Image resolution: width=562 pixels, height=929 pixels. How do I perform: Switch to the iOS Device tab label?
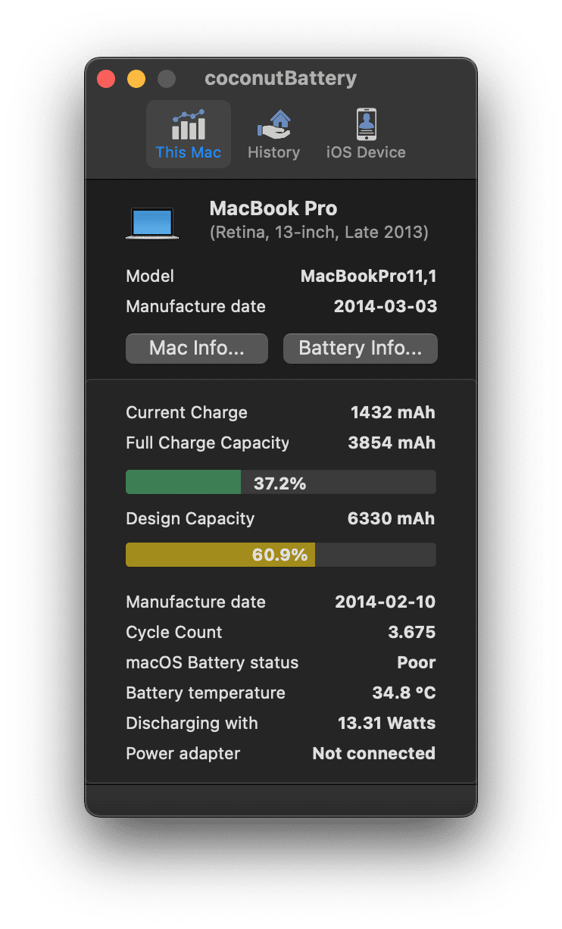[x=366, y=152]
